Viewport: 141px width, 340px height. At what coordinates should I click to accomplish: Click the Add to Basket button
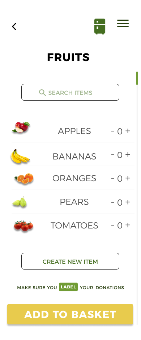coord(70,315)
